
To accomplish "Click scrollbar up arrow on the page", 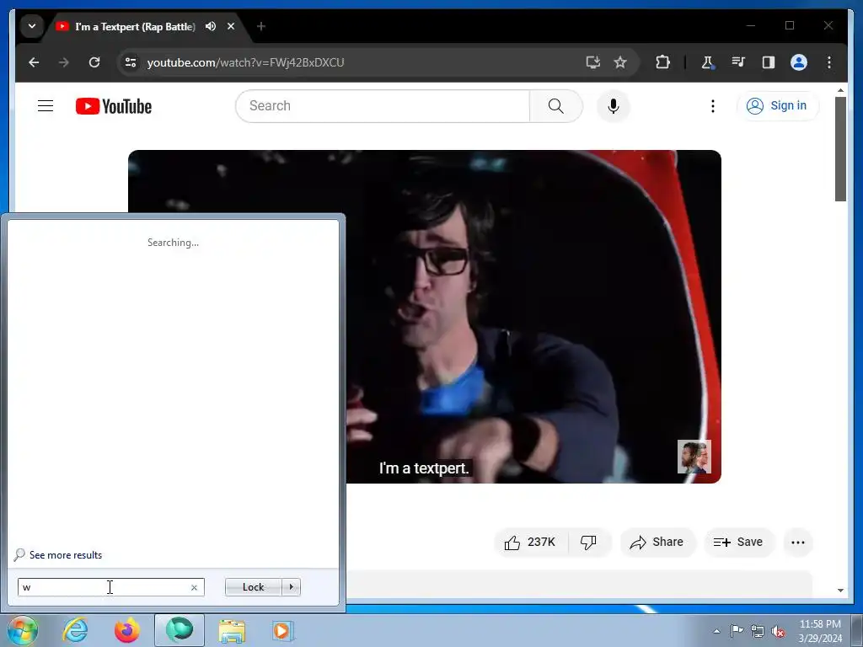I will [840, 90].
